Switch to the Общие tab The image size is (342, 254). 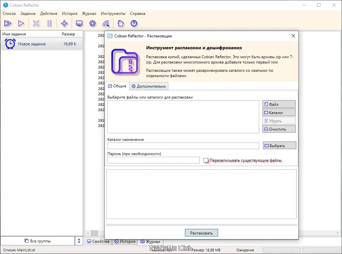(x=117, y=86)
